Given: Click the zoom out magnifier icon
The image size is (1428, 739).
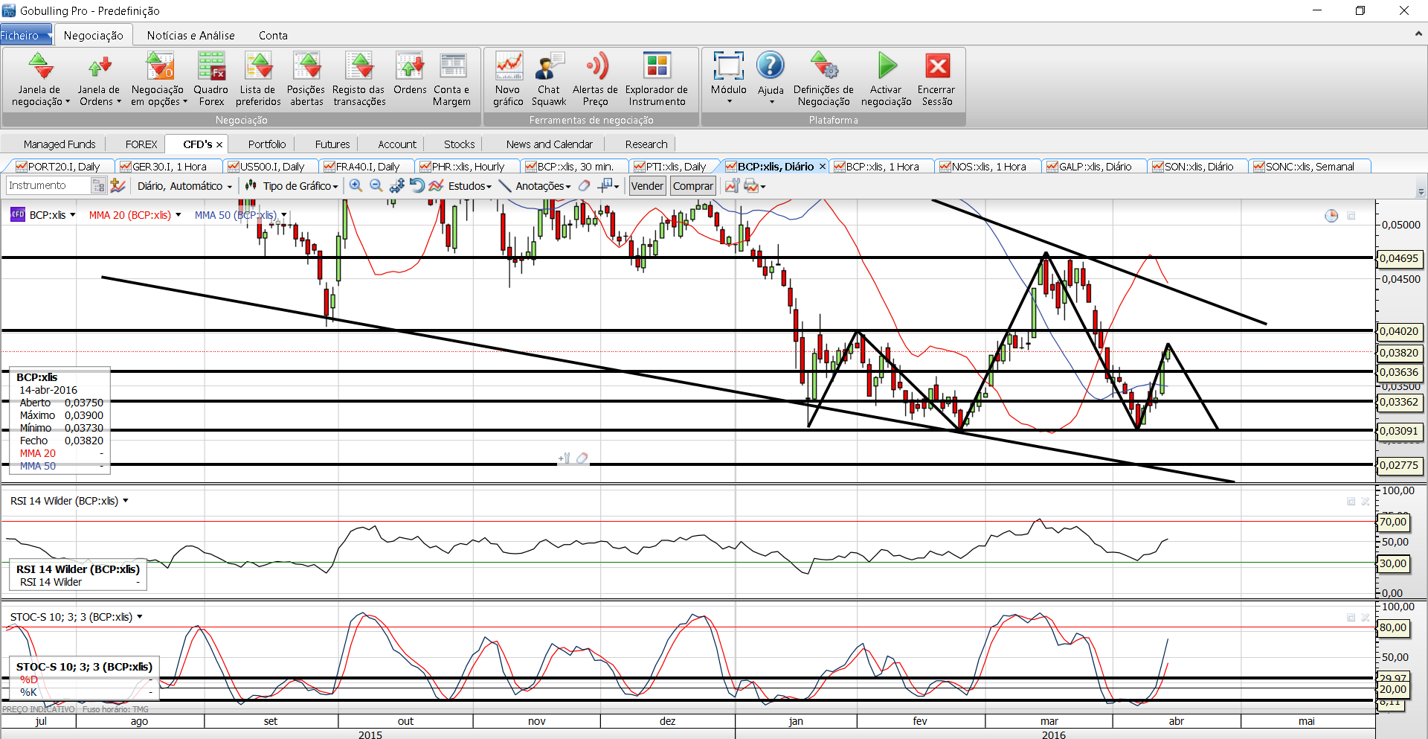Looking at the screenshot, I should (x=376, y=186).
